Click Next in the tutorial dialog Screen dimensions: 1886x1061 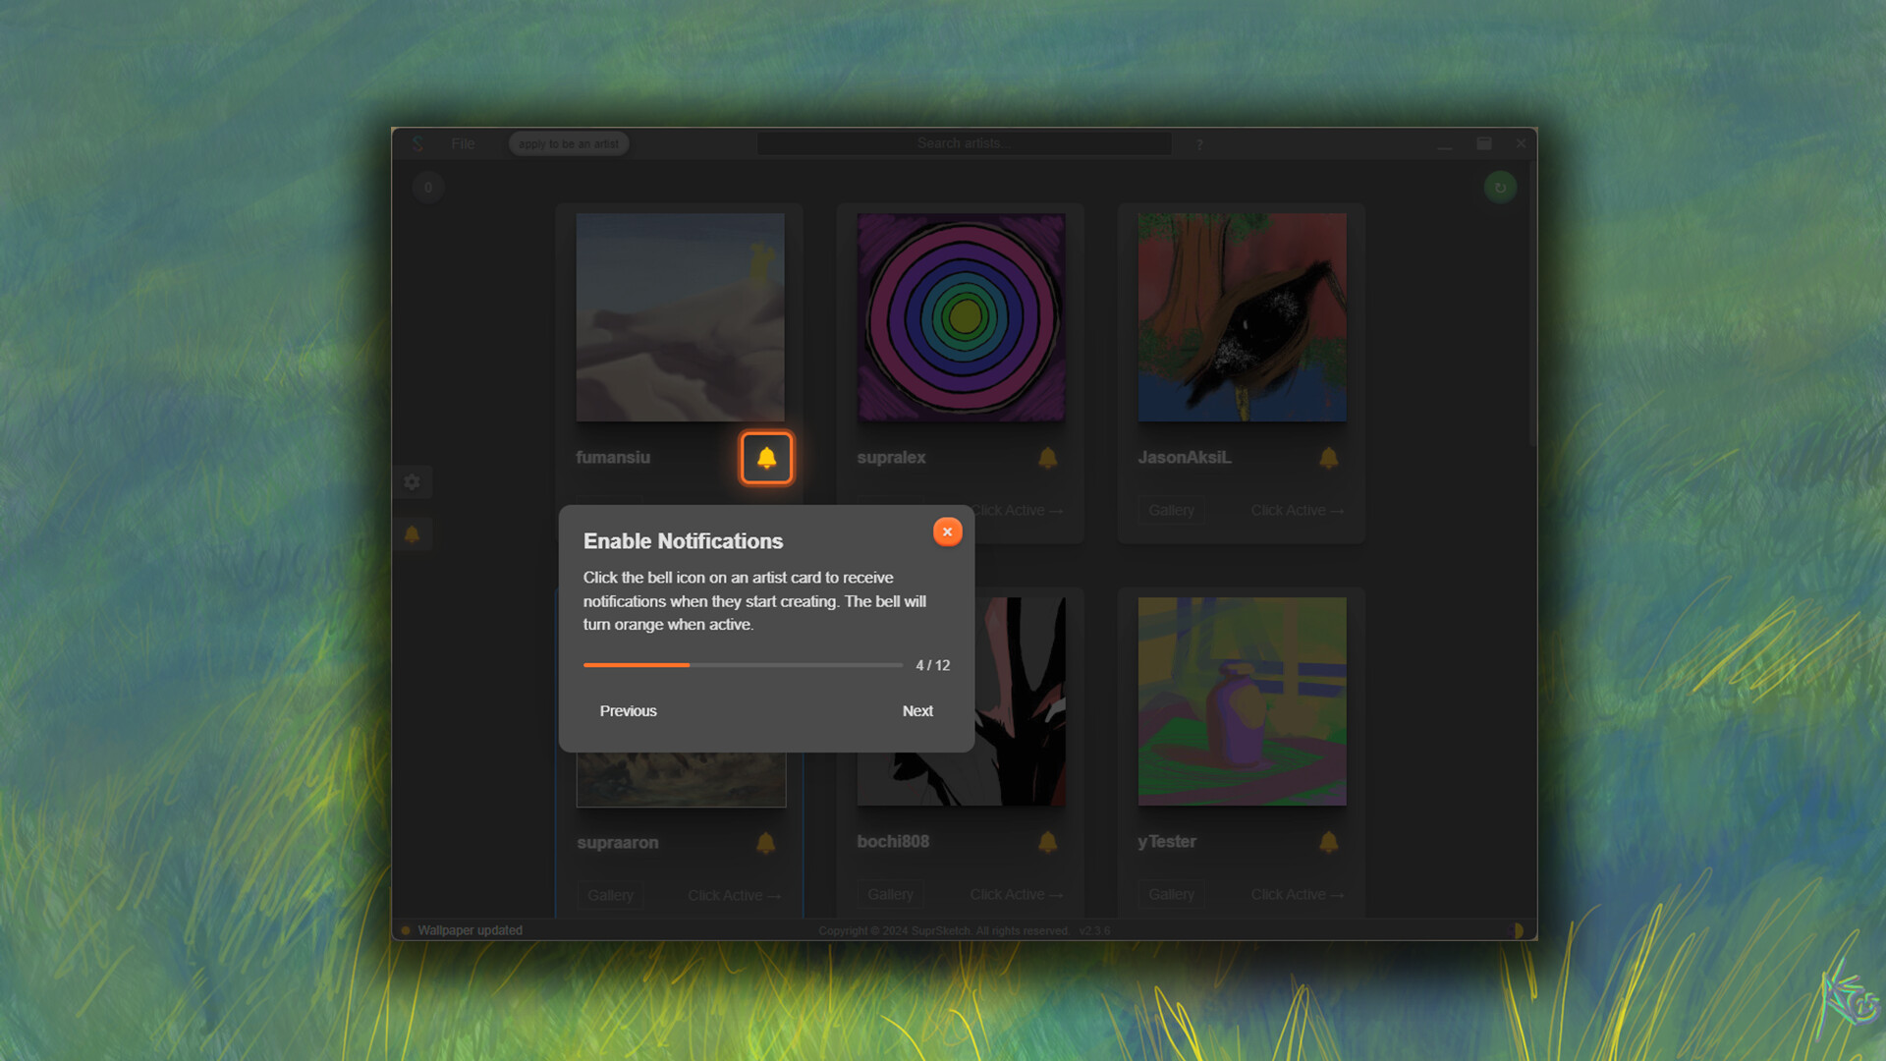click(916, 710)
